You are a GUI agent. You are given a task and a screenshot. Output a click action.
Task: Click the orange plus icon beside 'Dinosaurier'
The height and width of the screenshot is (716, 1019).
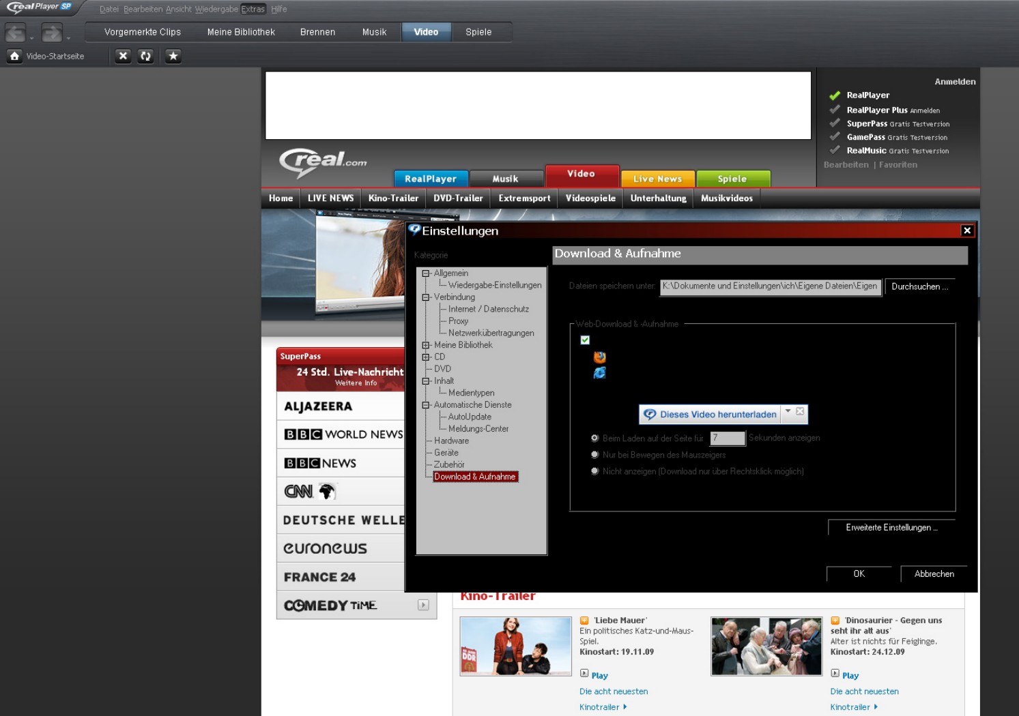pyautogui.click(x=835, y=621)
